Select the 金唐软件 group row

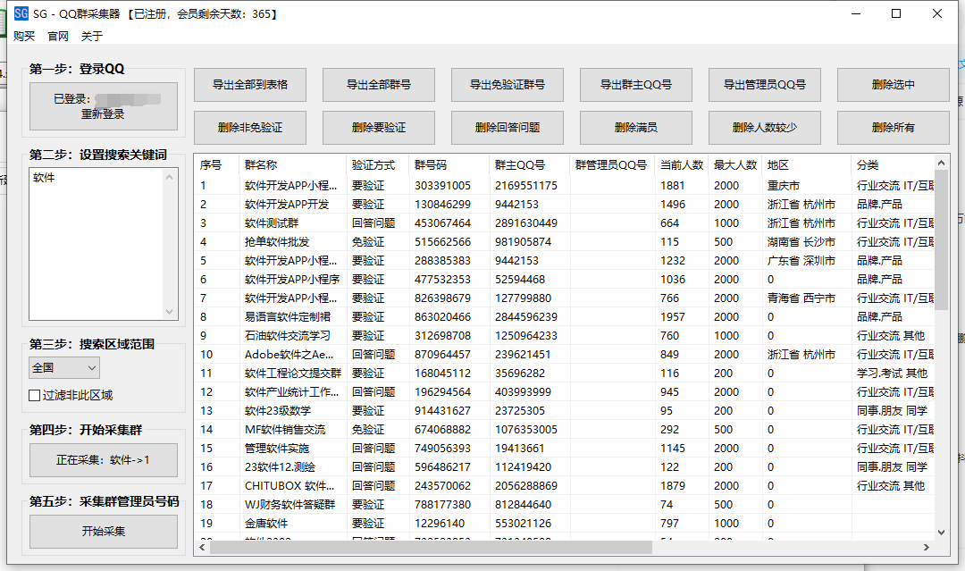[565, 524]
